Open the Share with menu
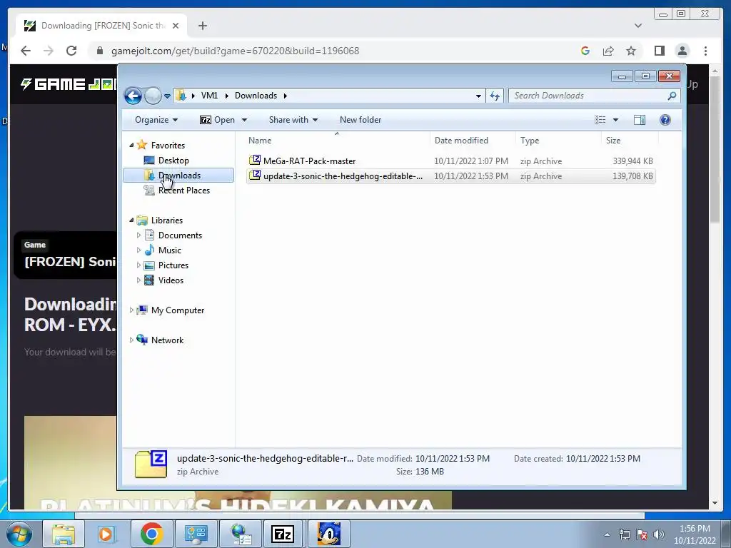731x548 pixels. 293,120
